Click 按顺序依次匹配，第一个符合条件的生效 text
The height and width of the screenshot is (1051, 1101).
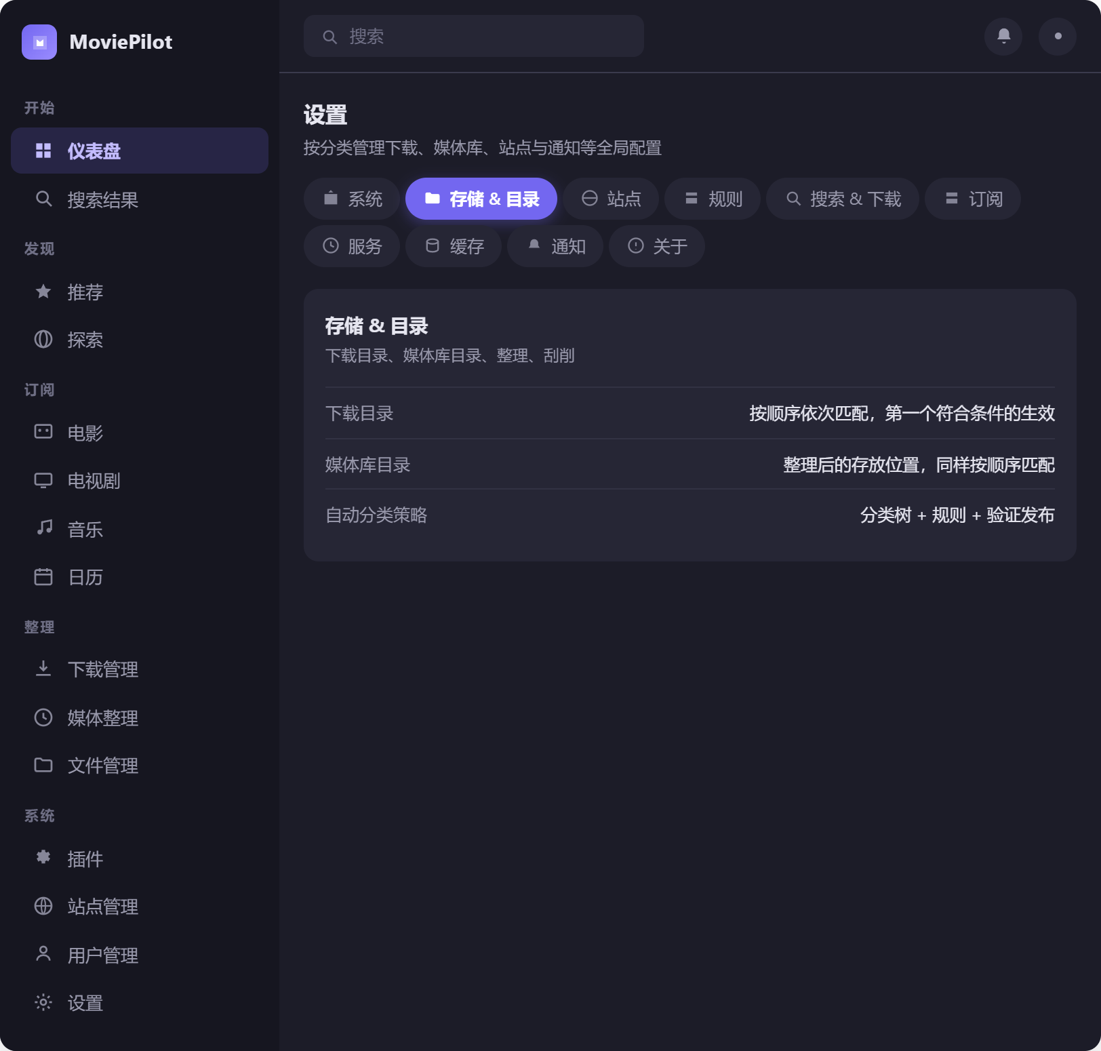pyautogui.click(x=902, y=414)
